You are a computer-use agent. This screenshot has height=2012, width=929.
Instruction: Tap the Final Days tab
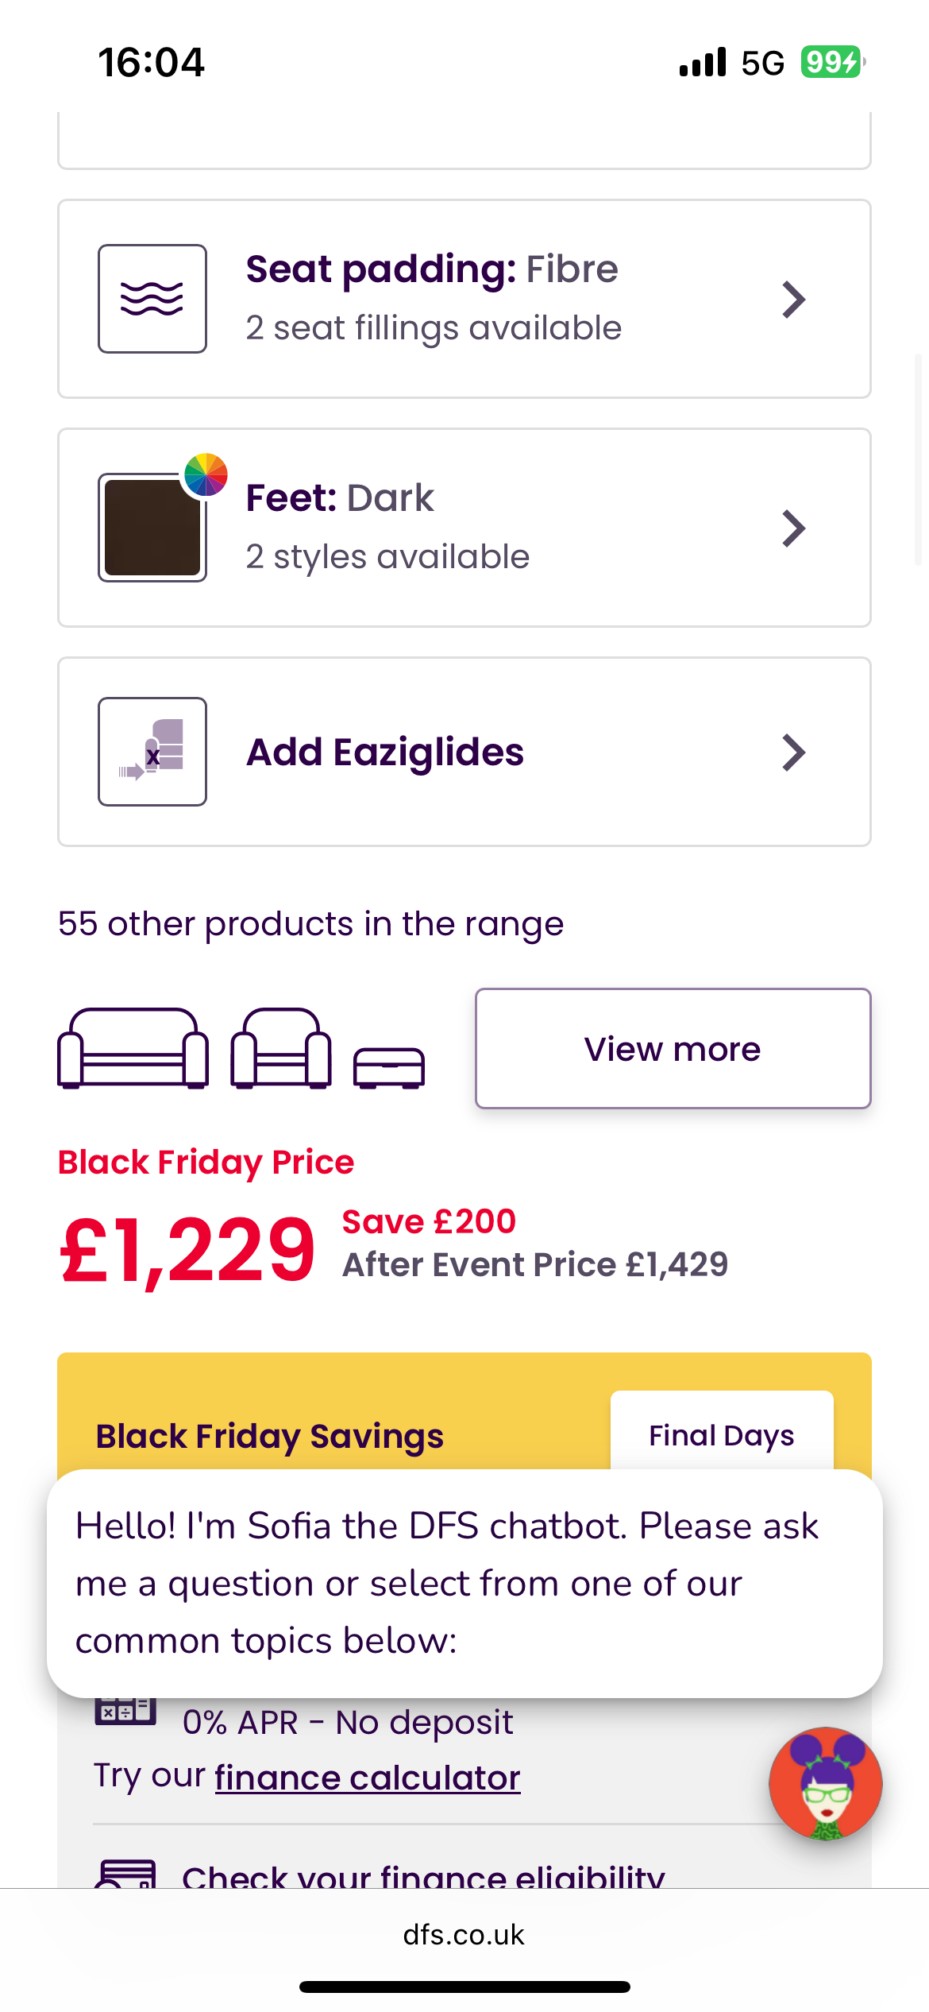(x=721, y=1435)
